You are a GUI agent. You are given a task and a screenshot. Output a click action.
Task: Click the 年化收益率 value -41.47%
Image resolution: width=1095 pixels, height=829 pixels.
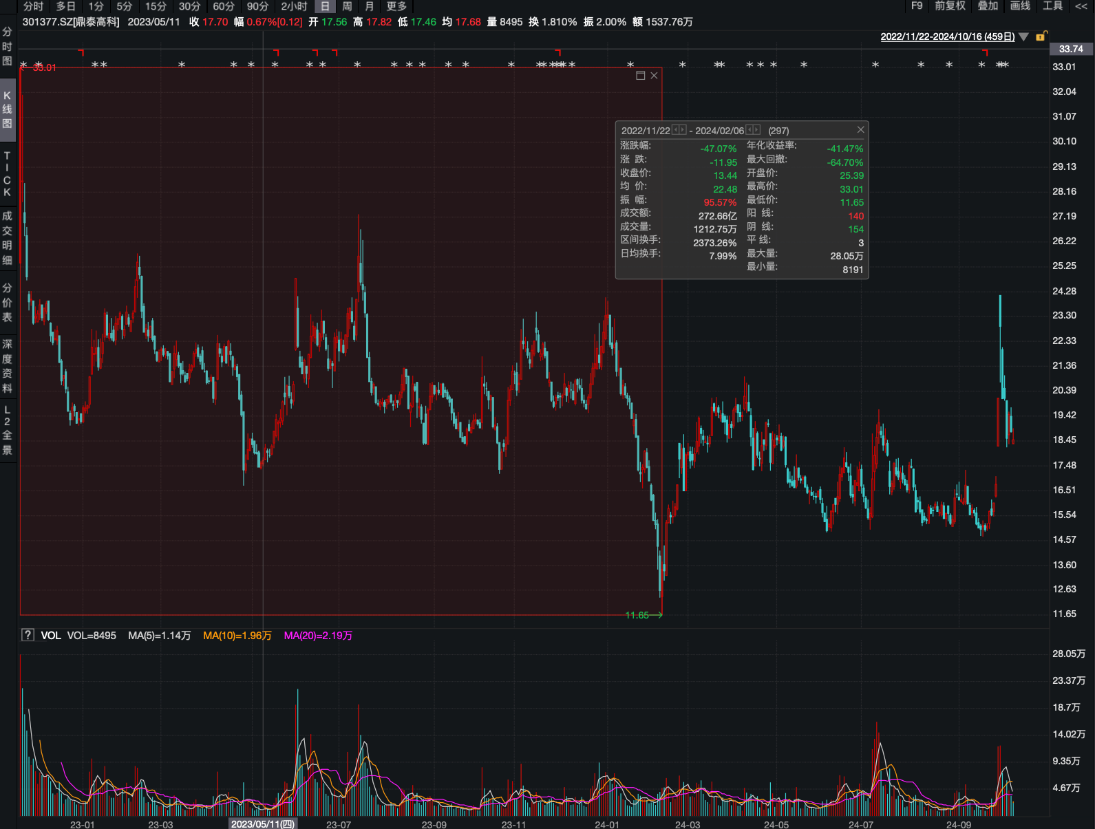(x=845, y=149)
